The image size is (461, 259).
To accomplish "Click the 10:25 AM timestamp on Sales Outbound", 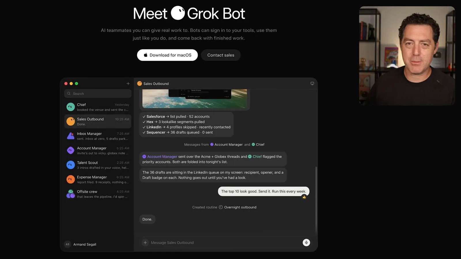I will point(122,119).
